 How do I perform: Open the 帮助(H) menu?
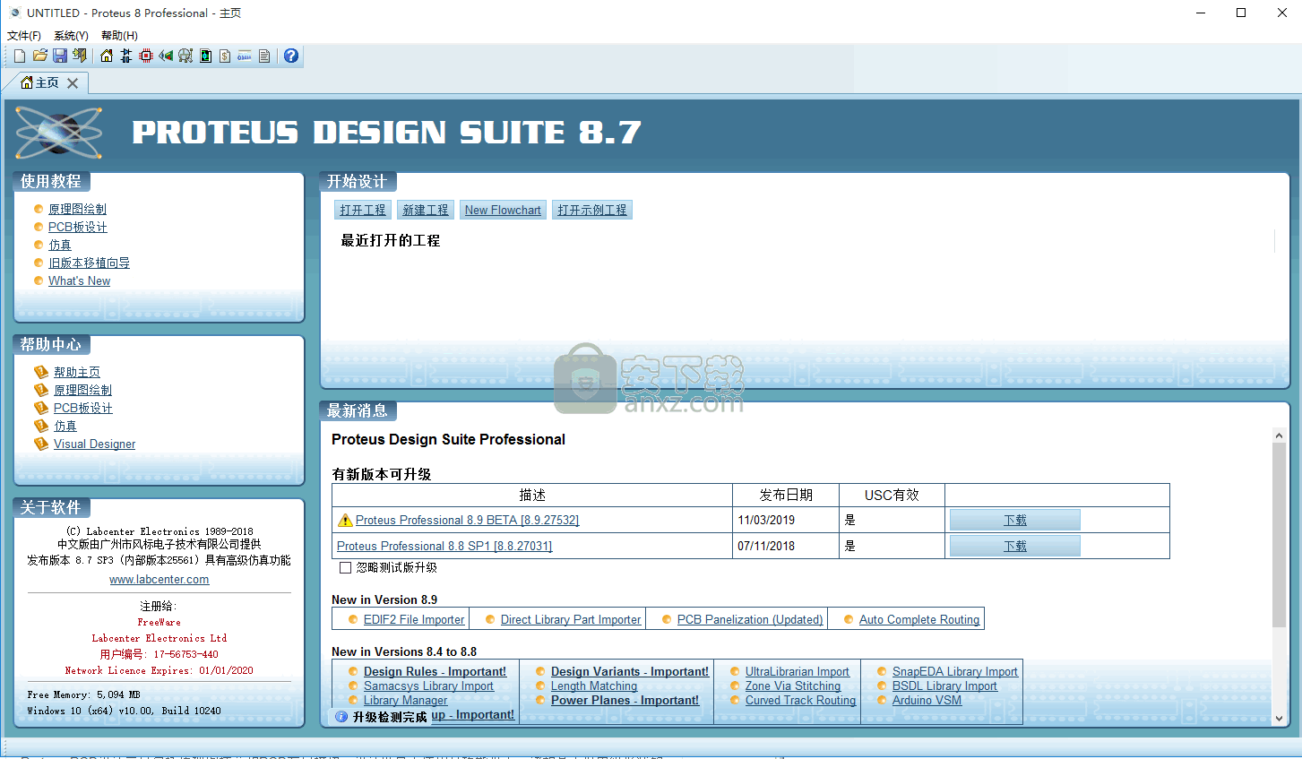[x=119, y=36]
